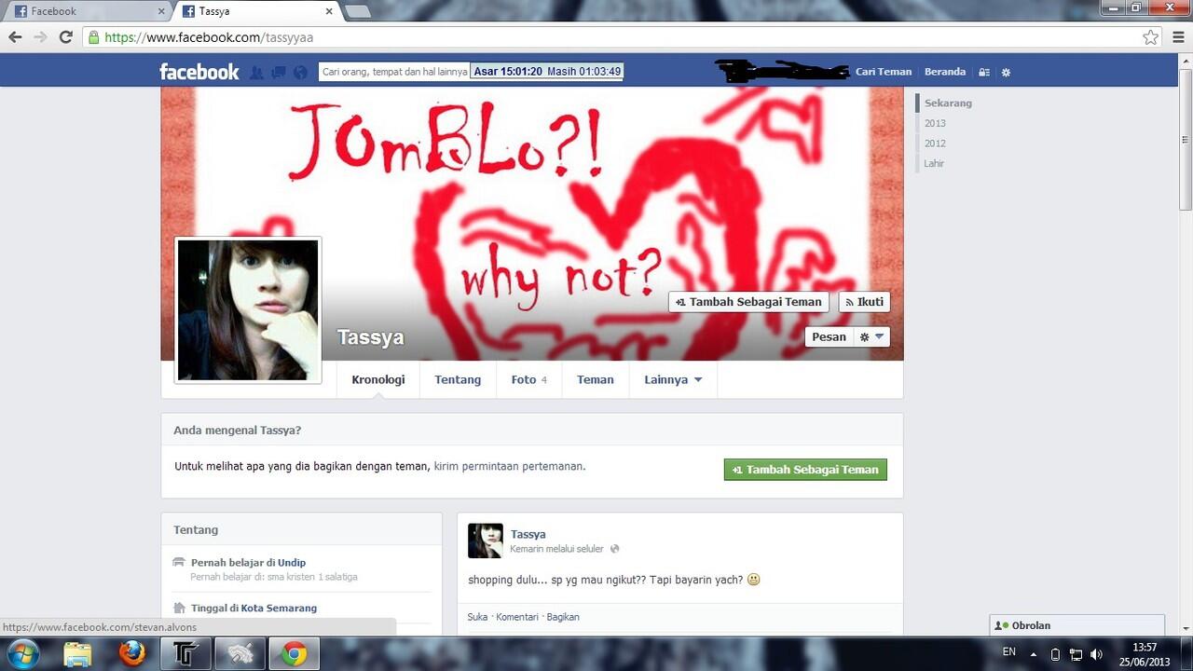Click the volume speaker tray icon

pyautogui.click(x=1097, y=654)
